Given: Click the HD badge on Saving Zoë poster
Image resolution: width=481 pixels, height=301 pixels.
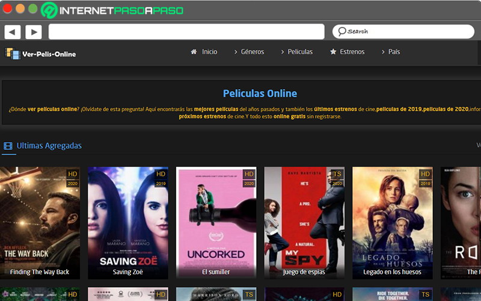Looking at the screenshot, I should 161,174.
